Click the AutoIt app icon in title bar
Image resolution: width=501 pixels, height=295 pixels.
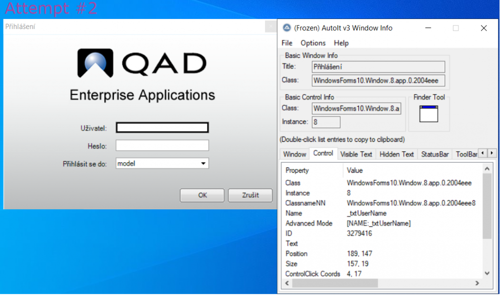click(287, 28)
